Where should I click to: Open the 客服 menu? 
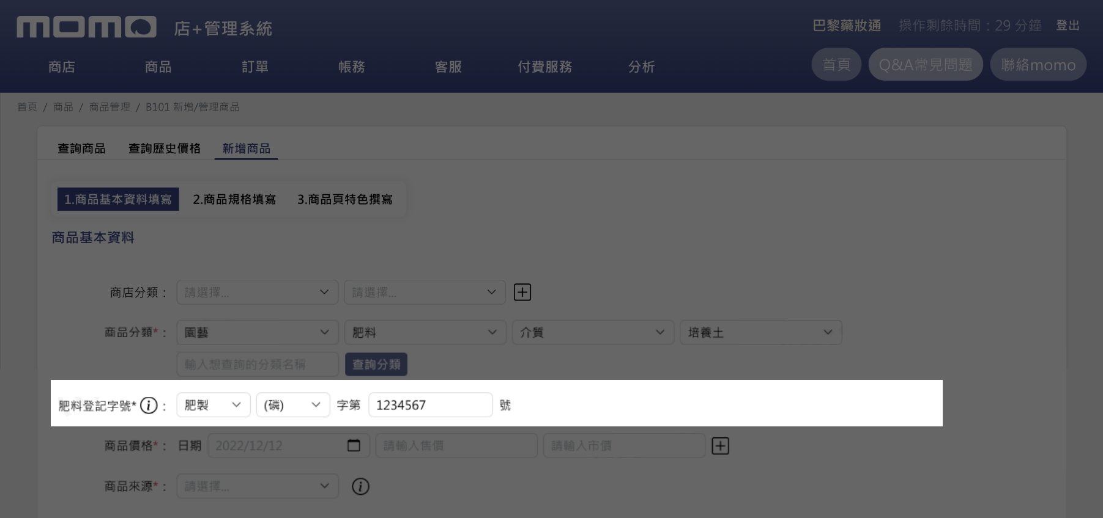point(448,67)
